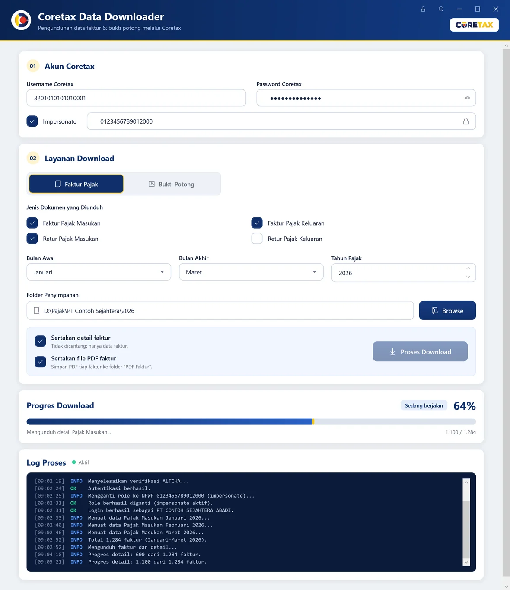The image size is (510, 590).
Task: Toggle Retur Pajak Masukan checkbox
Action: click(x=32, y=239)
